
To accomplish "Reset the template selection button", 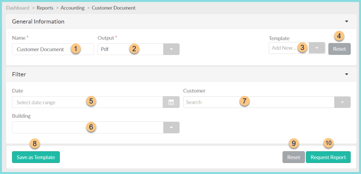I will click(x=339, y=49).
